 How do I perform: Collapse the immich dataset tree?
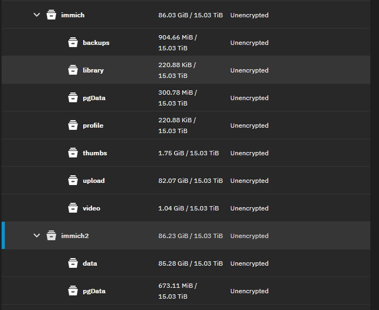pos(37,15)
